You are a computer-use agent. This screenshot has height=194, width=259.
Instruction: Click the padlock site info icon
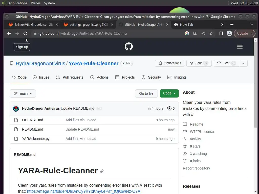point(35,34)
